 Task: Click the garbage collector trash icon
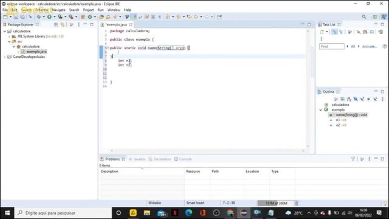(x=297, y=203)
